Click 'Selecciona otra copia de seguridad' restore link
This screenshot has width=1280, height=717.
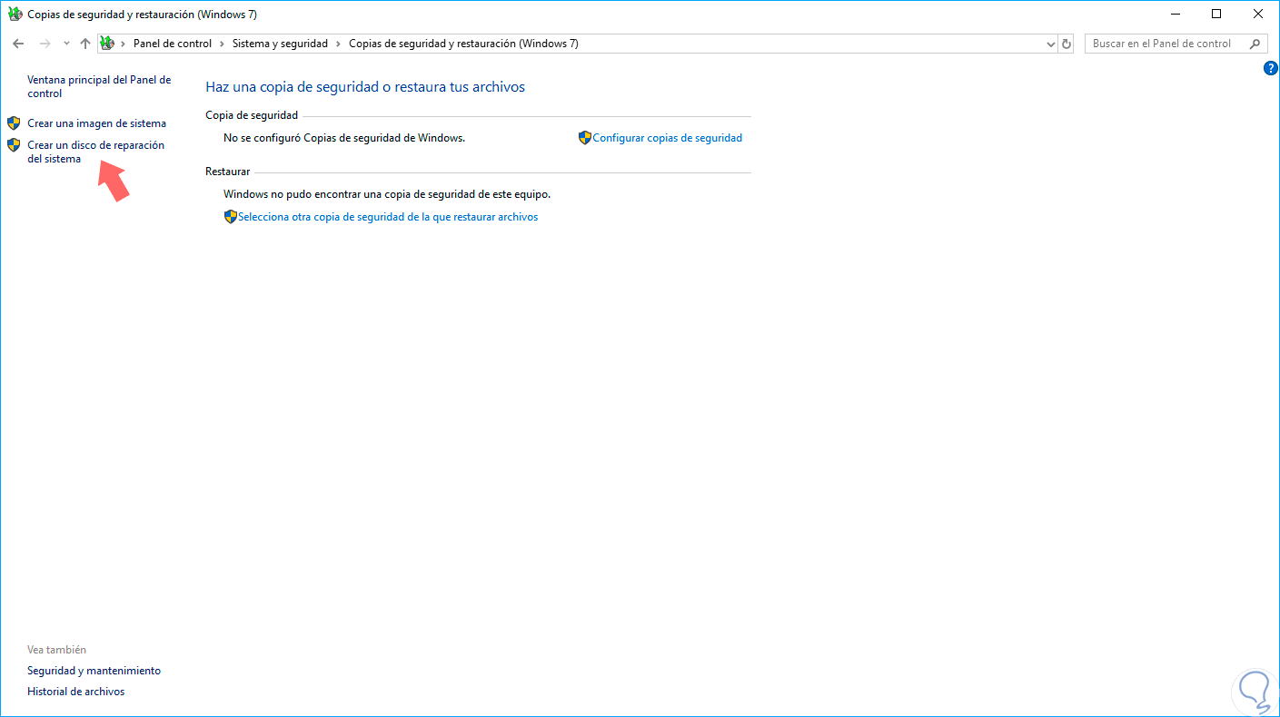click(388, 217)
